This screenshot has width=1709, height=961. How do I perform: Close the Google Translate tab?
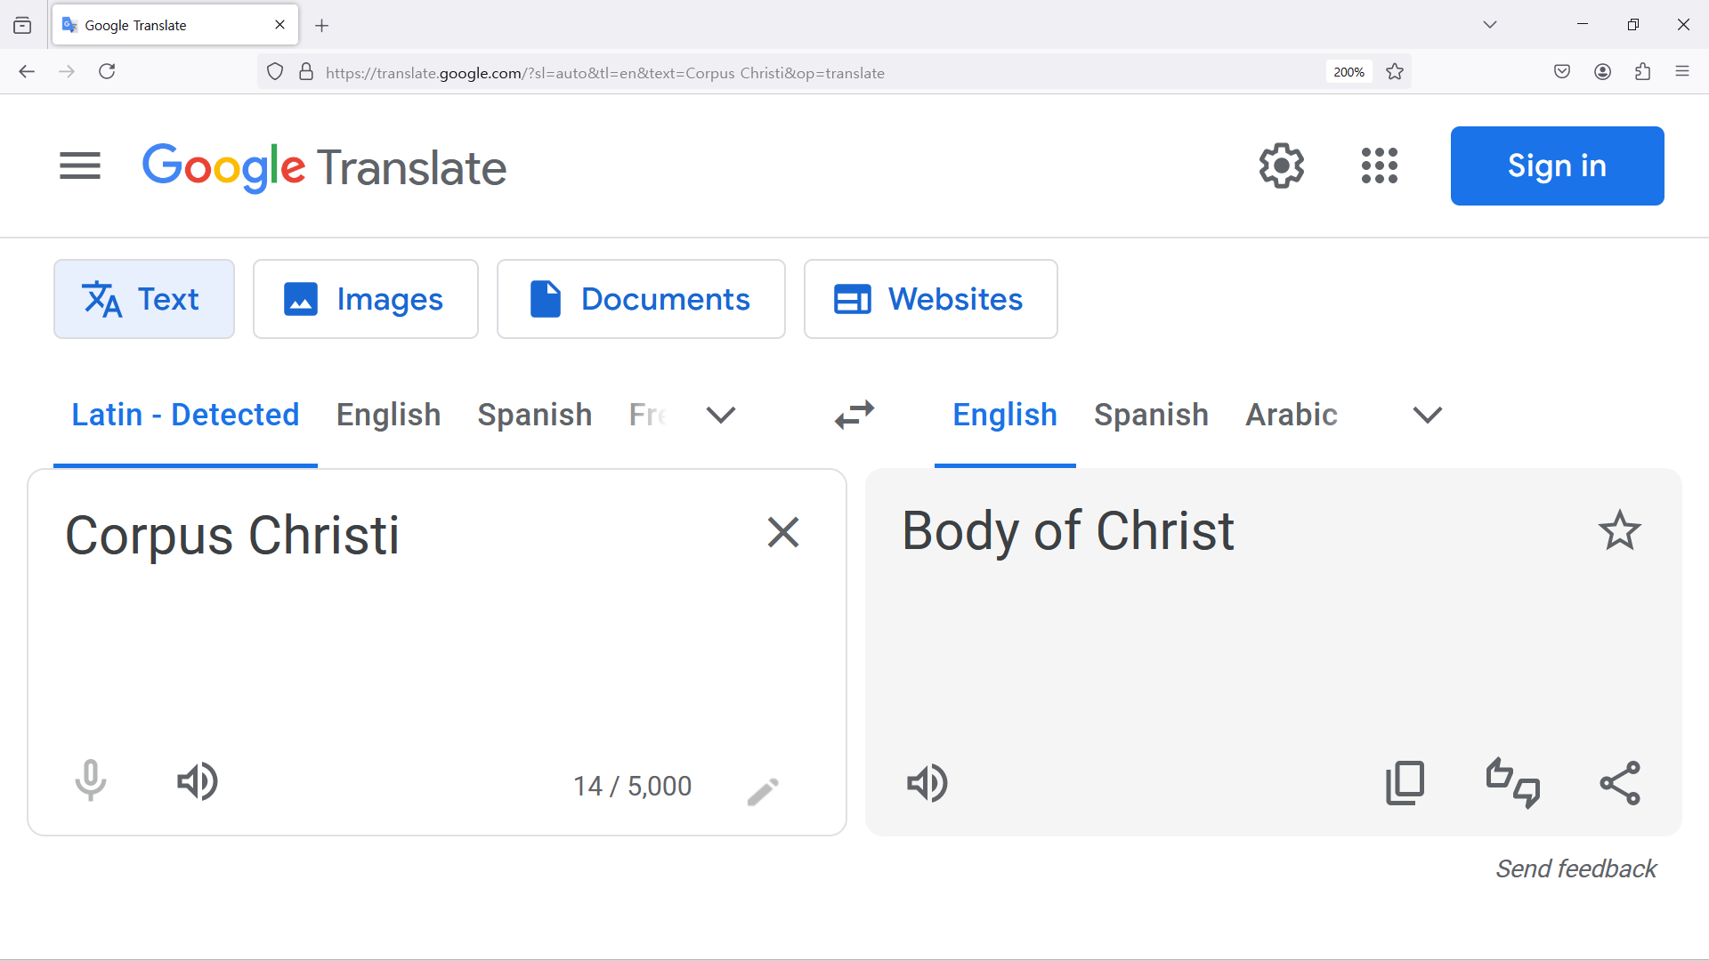point(279,25)
